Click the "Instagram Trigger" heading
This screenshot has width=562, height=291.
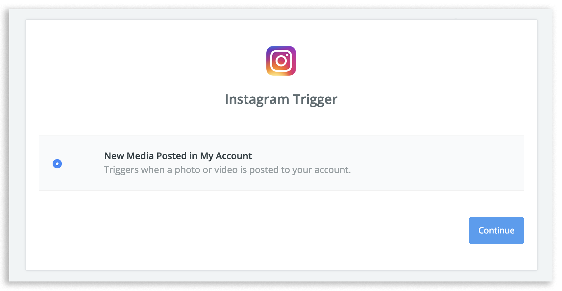pyautogui.click(x=281, y=99)
